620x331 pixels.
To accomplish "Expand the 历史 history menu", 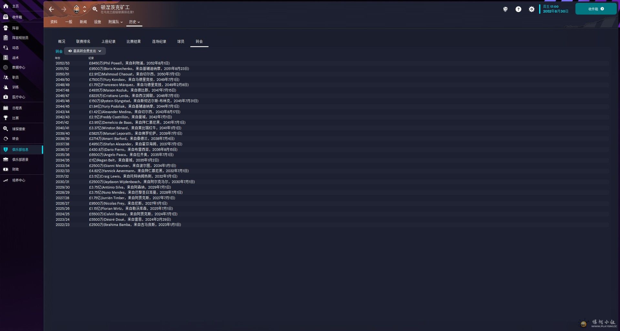I will (x=134, y=22).
